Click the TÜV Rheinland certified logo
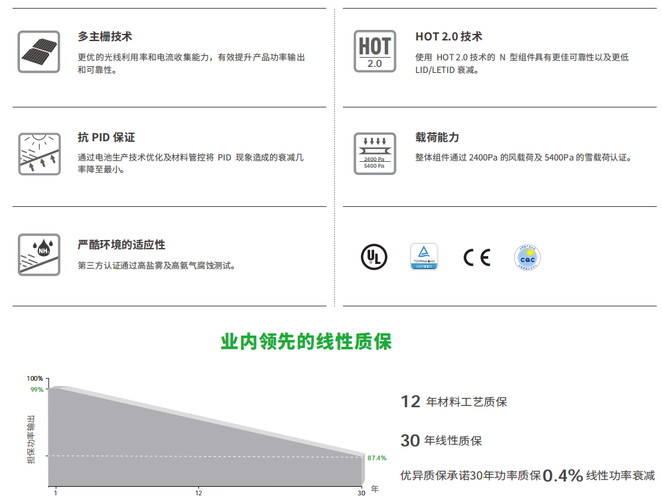This screenshot has width=662, height=502. point(423,257)
